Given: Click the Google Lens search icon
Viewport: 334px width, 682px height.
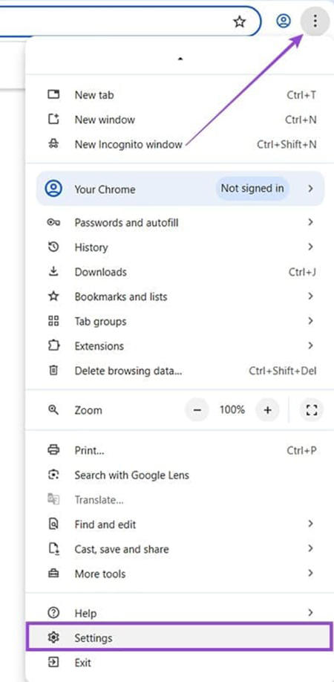Looking at the screenshot, I should point(53,475).
